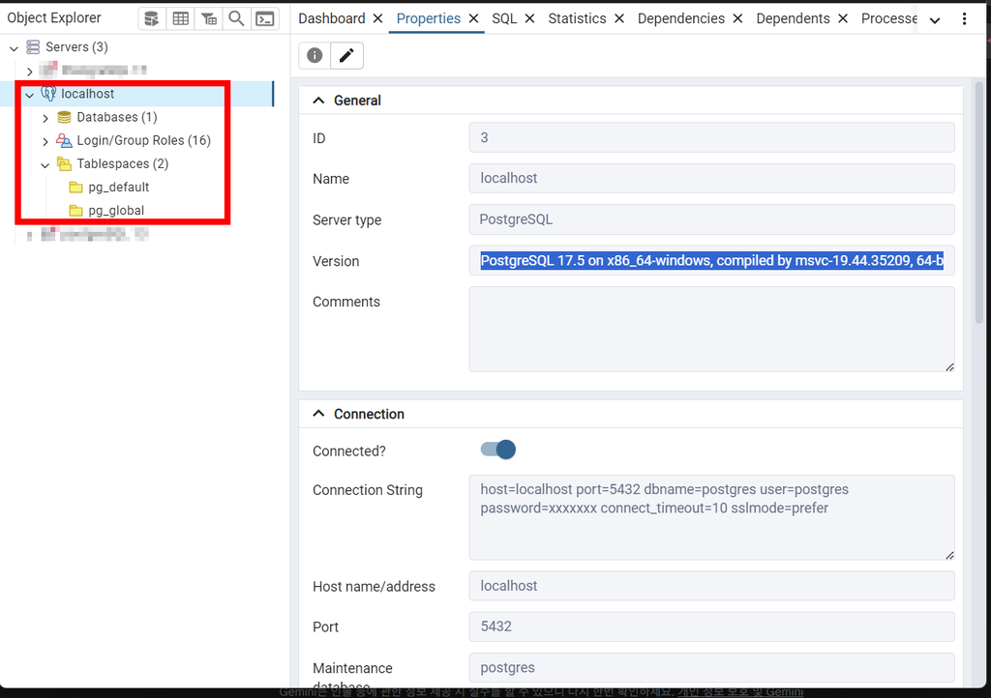The image size is (991, 698).
Task: Collapse the Tablespaces (2) node
Action: click(x=45, y=165)
